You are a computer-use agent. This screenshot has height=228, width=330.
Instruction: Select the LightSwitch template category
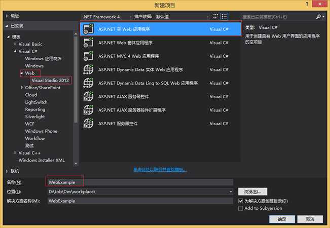[36, 102]
